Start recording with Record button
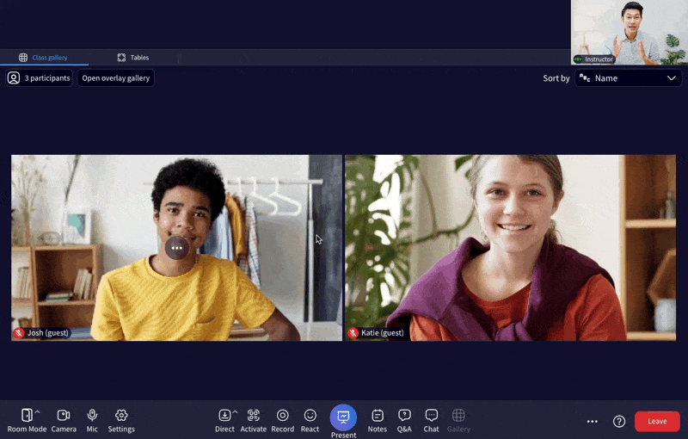 [x=283, y=421]
